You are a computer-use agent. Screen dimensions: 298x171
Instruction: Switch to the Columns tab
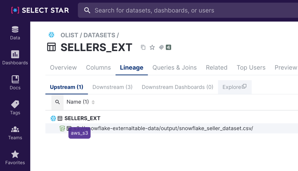[98, 68]
